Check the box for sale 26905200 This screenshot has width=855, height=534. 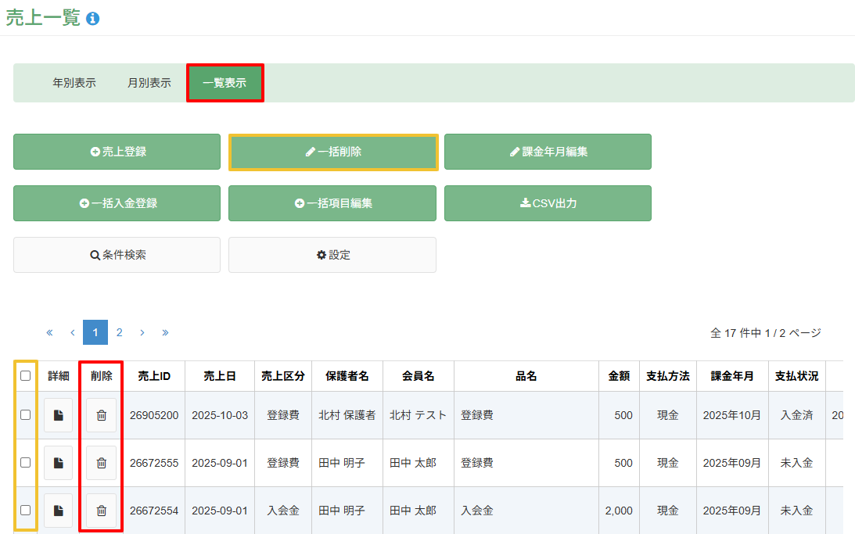point(26,415)
